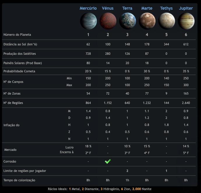Open the Mercúrio heading link
201x193 pixels.
point(88,8)
